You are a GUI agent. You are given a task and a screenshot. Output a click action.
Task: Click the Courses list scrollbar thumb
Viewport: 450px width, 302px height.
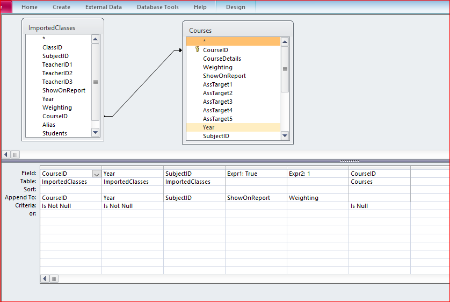(x=285, y=69)
